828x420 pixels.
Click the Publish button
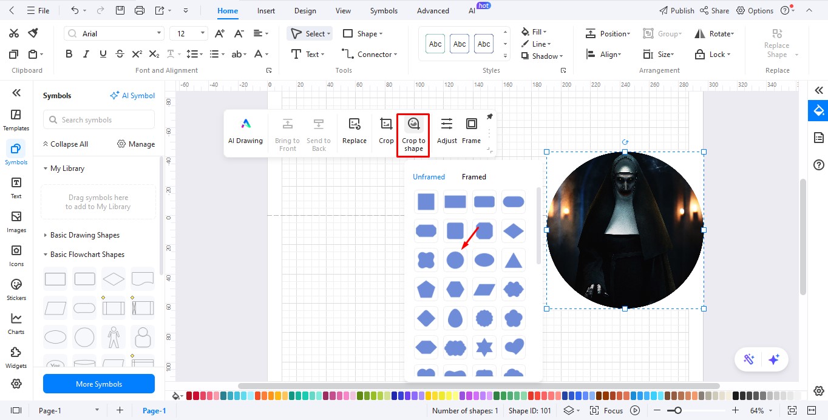coord(677,10)
